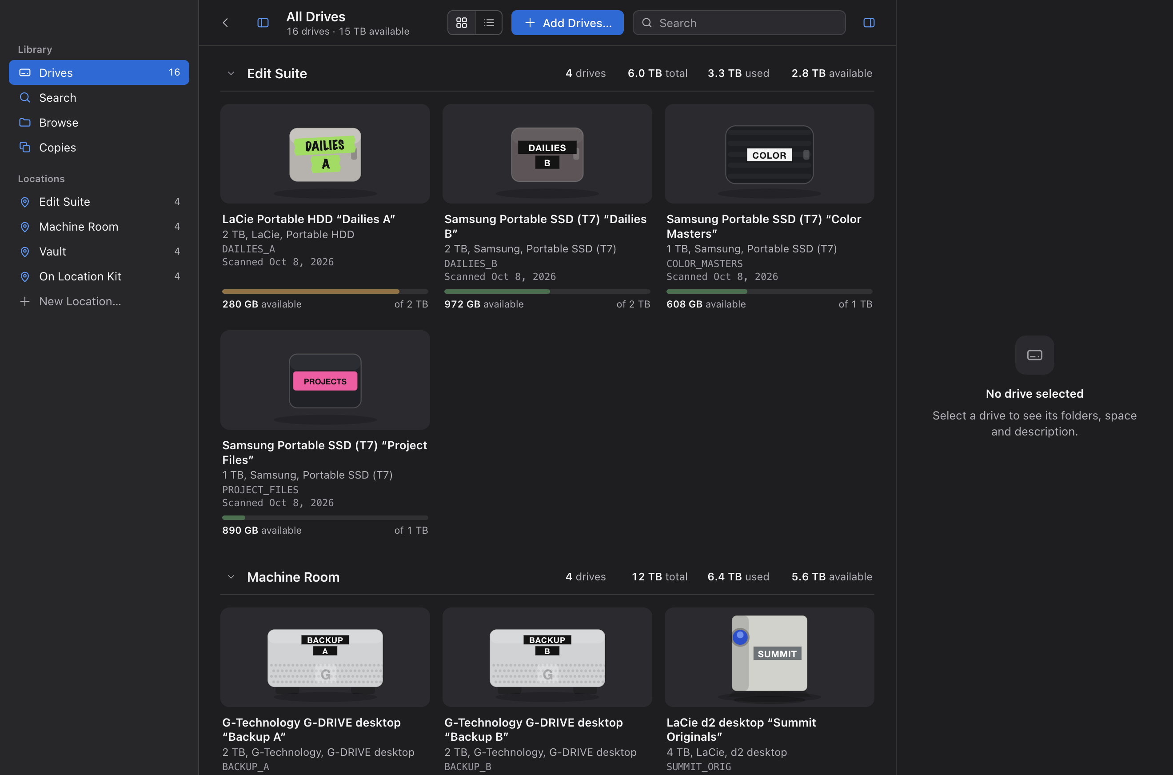The height and width of the screenshot is (775, 1173).
Task: Click the 'G-Technology G-DRIVE desktop “Backup A”' title
Action: coord(311,730)
